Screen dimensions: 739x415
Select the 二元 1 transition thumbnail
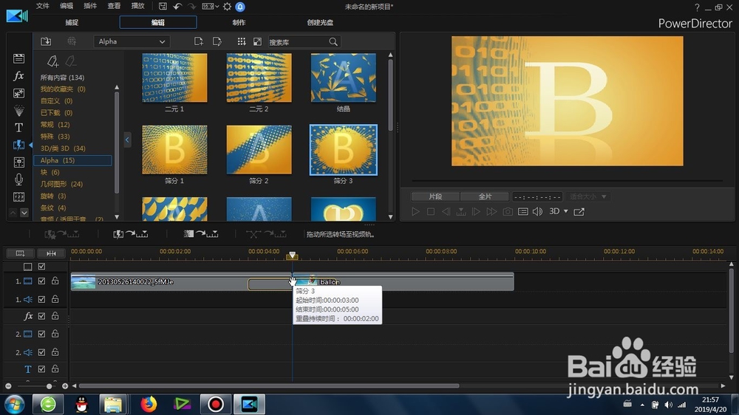[174, 78]
